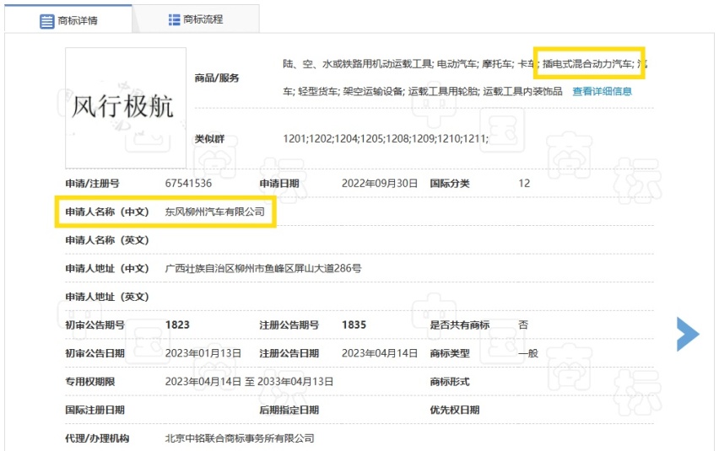The height and width of the screenshot is (451, 719).
Task: Switch to the 商标流程 tab
Action: pyautogui.click(x=196, y=19)
